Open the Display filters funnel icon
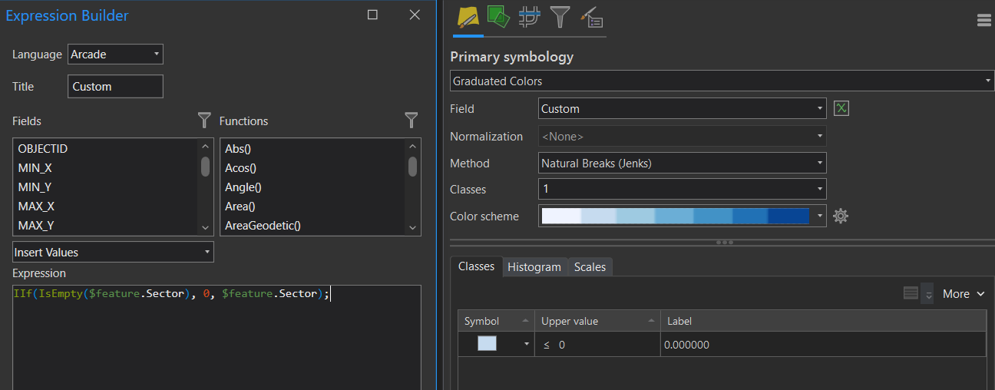Screen dimensions: 995x390 coord(560,17)
